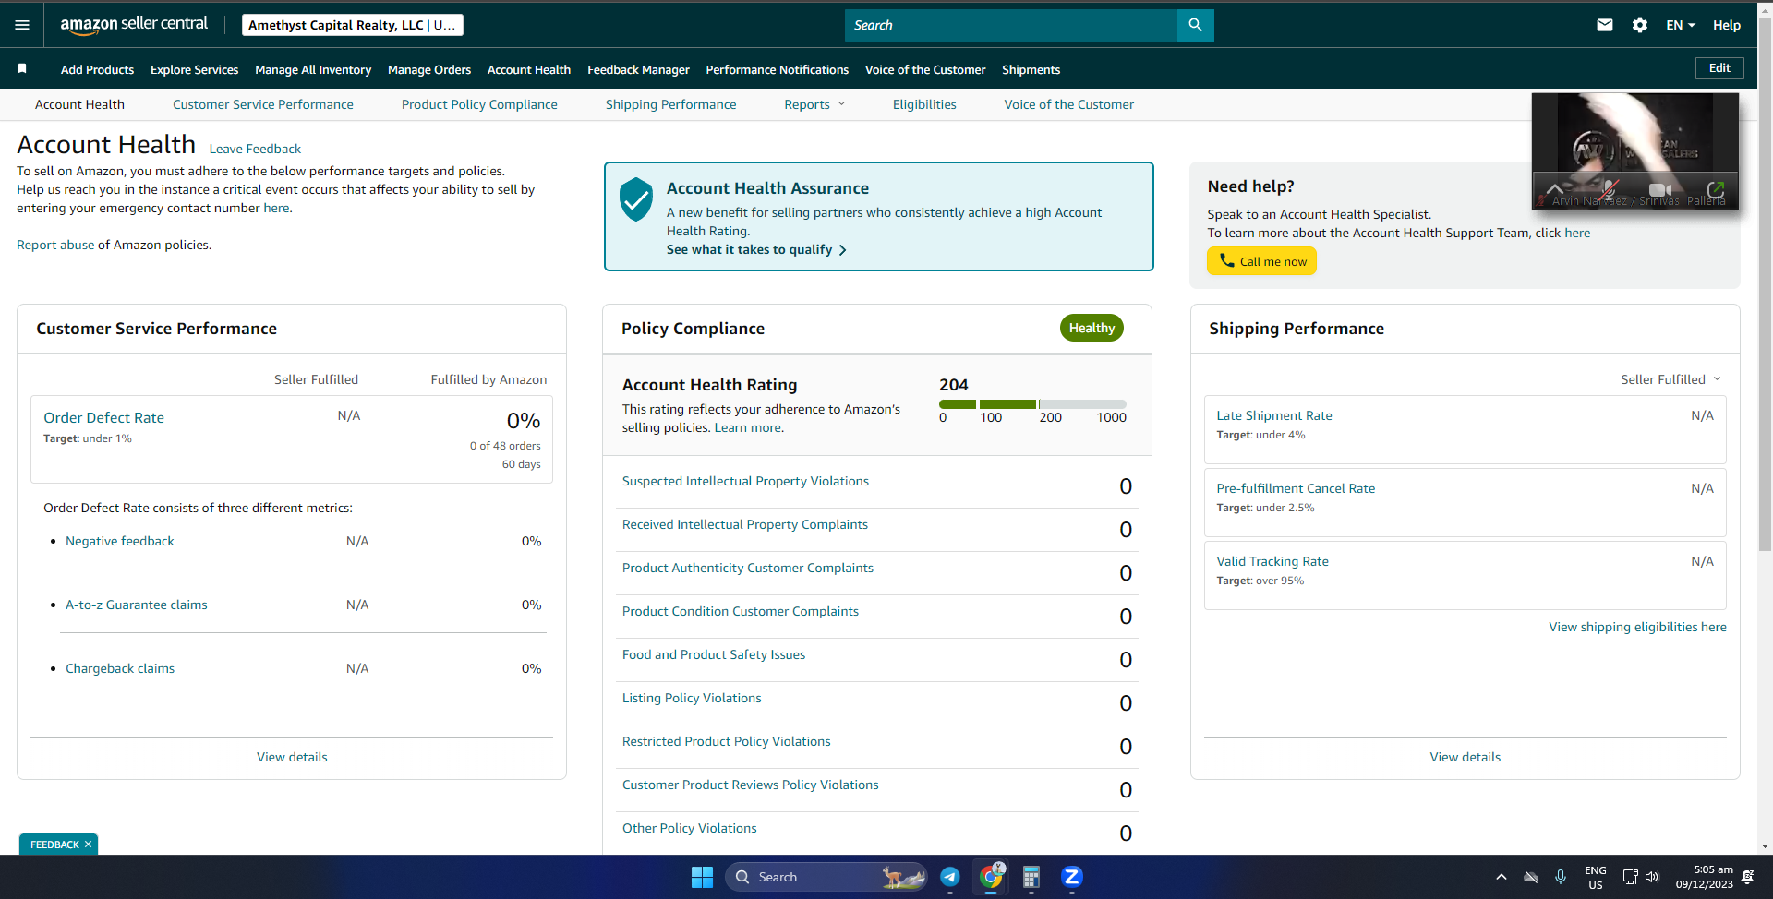Open Negative feedback link
Screen dimensions: 1773x899
120,541
